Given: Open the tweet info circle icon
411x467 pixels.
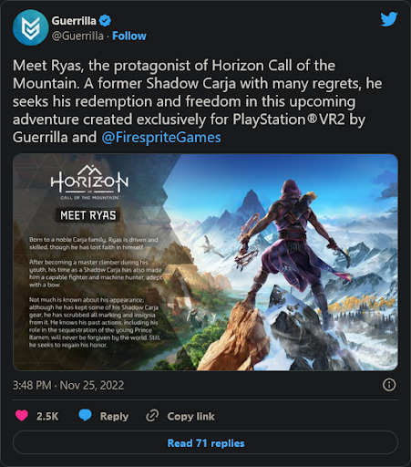Looking at the screenshot, I should point(389,385).
